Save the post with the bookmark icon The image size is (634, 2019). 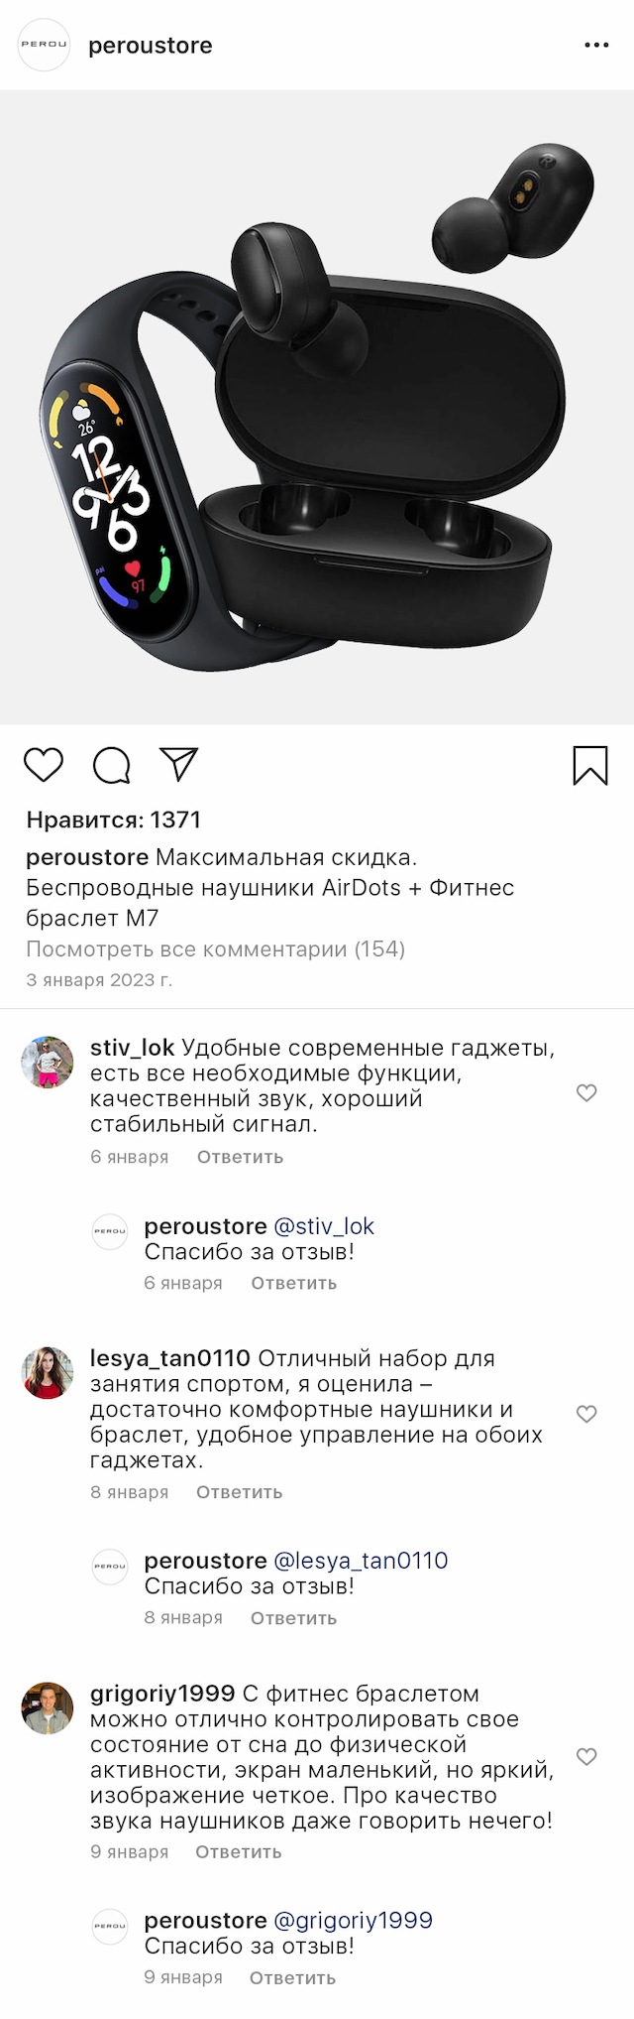(x=590, y=765)
